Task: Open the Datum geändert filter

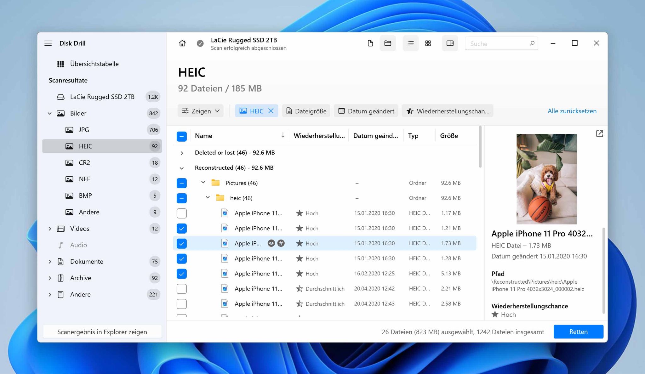Action: (x=366, y=111)
